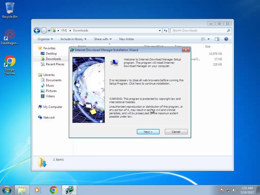Screen dimensions: 260x195
Task: Click the Show desktop button
Action: [258, 190]
